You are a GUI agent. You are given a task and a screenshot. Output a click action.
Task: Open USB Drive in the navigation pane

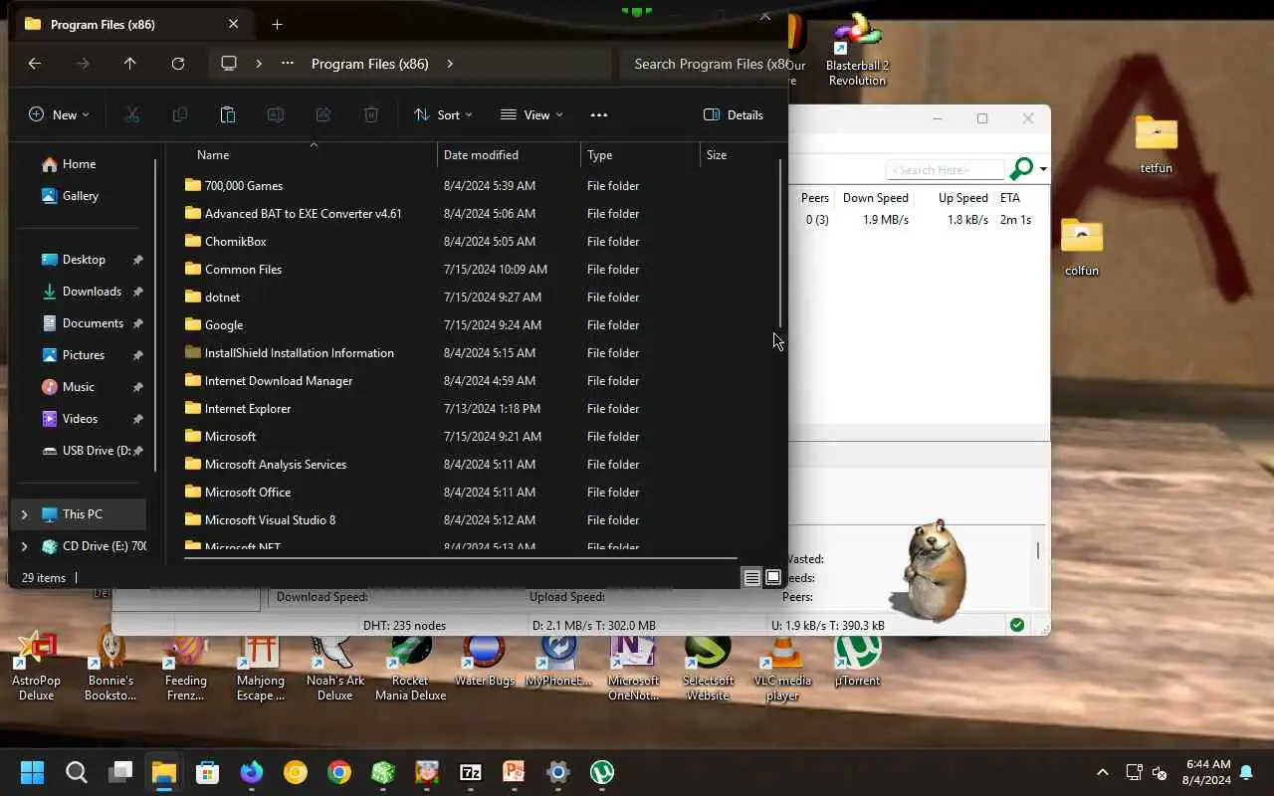tap(96, 451)
